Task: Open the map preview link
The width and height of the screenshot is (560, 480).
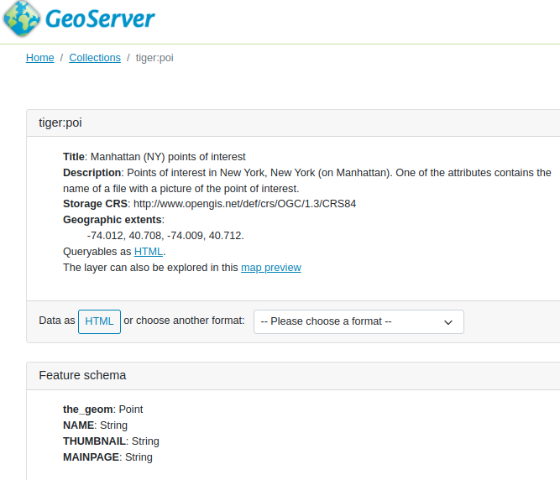Action: (x=270, y=268)
